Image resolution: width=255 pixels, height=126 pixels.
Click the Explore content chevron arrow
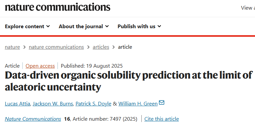pos(48,26)
